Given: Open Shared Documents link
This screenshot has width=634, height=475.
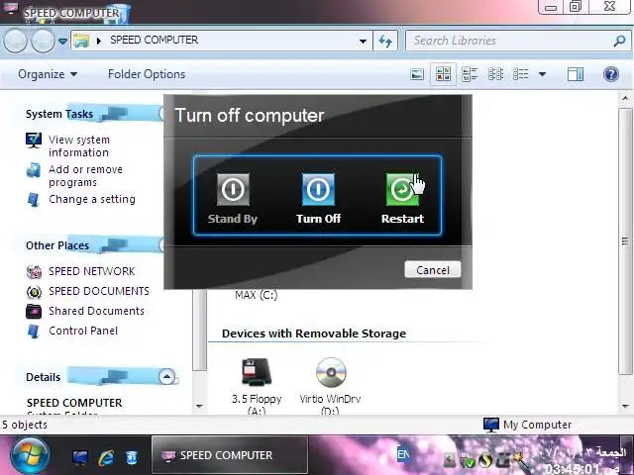Looking at the screenshot, I should pyautogui.click(x=96, y=311).
